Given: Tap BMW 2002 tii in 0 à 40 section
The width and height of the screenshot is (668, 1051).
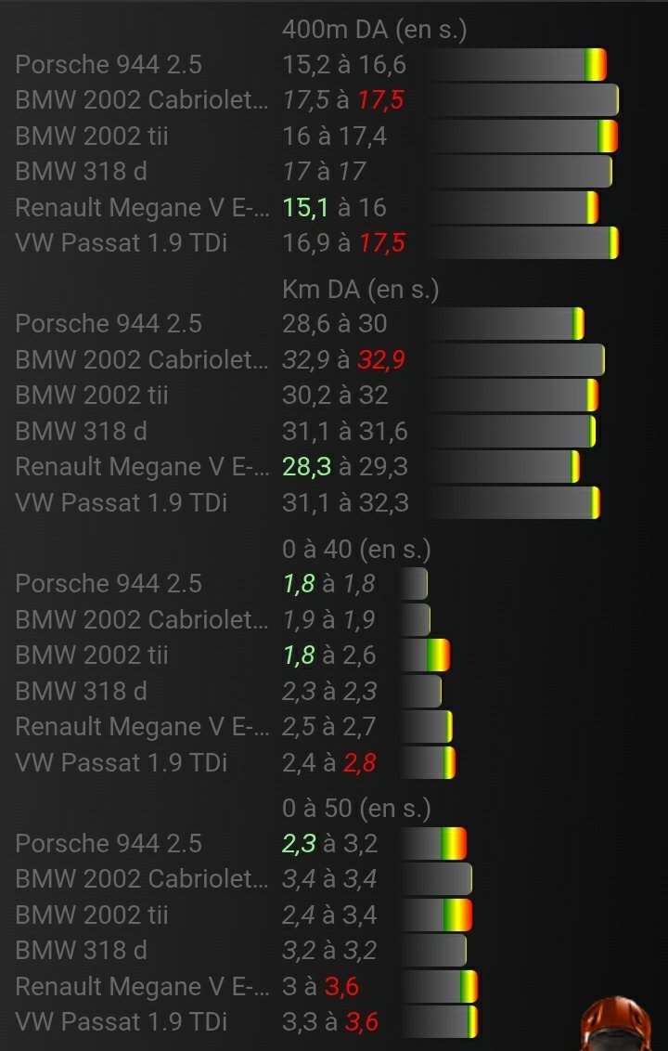Looking at the screenshot, I should [92, 655].
